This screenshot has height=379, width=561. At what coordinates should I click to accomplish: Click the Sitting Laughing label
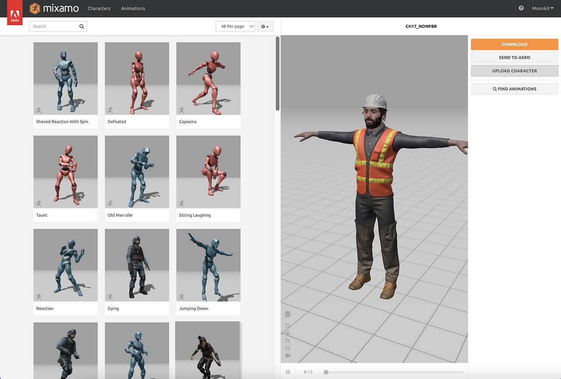click(195, 215)
